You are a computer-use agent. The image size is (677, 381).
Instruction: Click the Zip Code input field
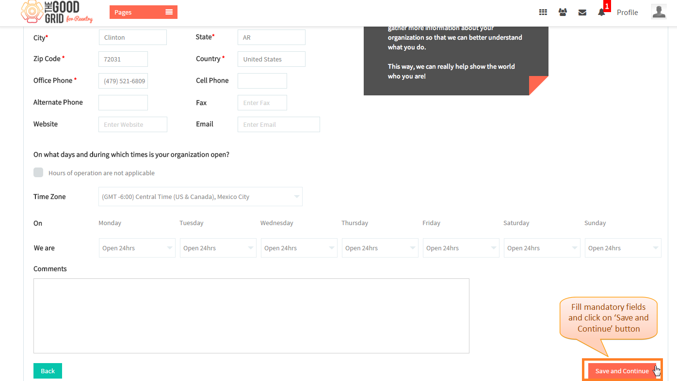pyautogui.click(x=123, y=59)
